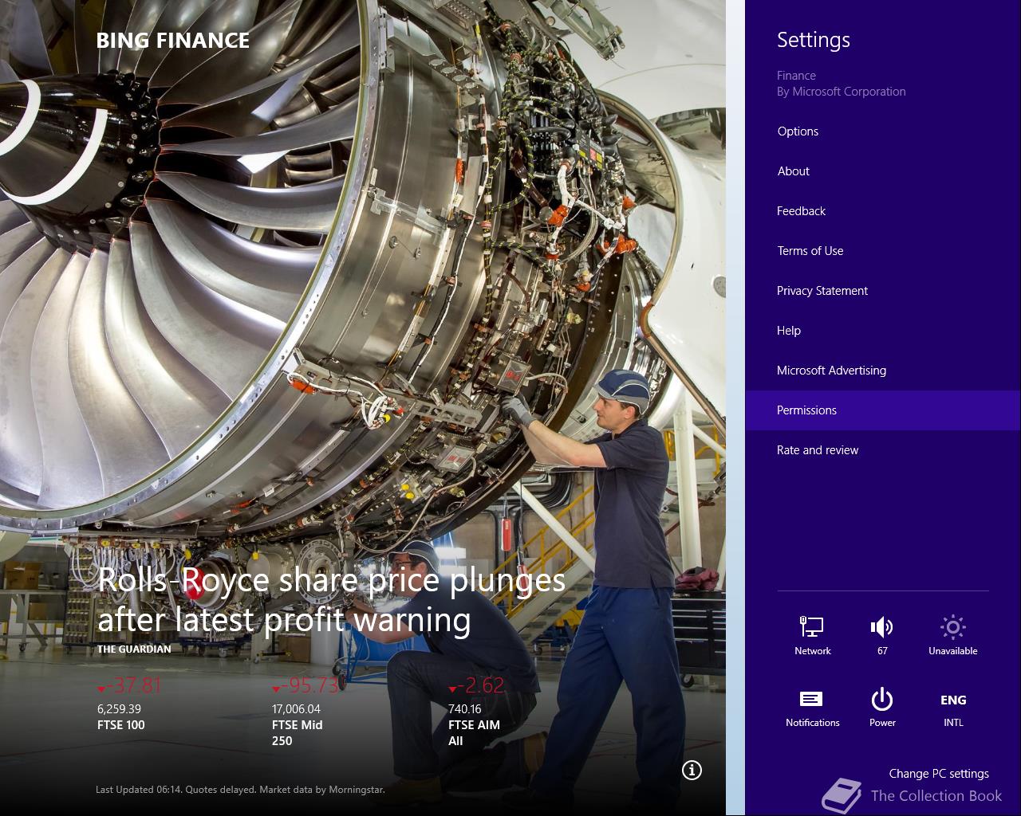Image resolution: width=1021 pixels, height=816 pixels.
Task: Select the Help entry
Action: 883,331
